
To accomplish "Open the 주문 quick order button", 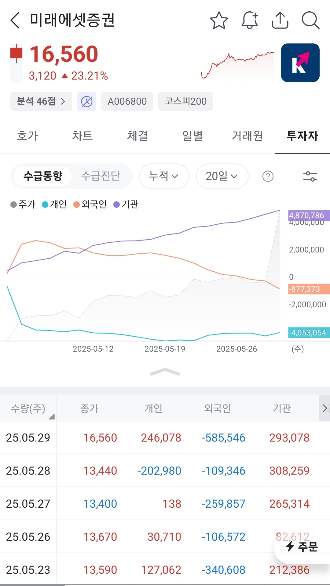I will [x=302, y=547].
